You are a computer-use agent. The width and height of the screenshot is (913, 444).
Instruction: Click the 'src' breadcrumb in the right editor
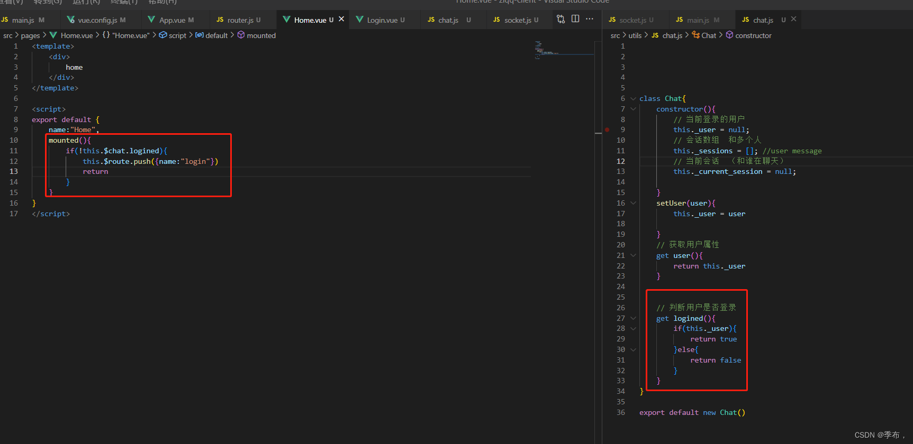coord(615,35)
